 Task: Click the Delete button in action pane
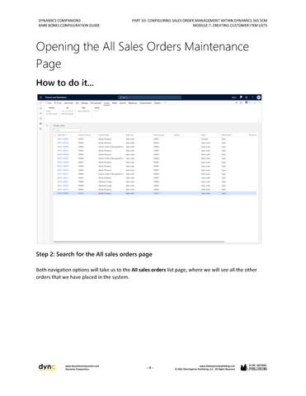point(58,103)
